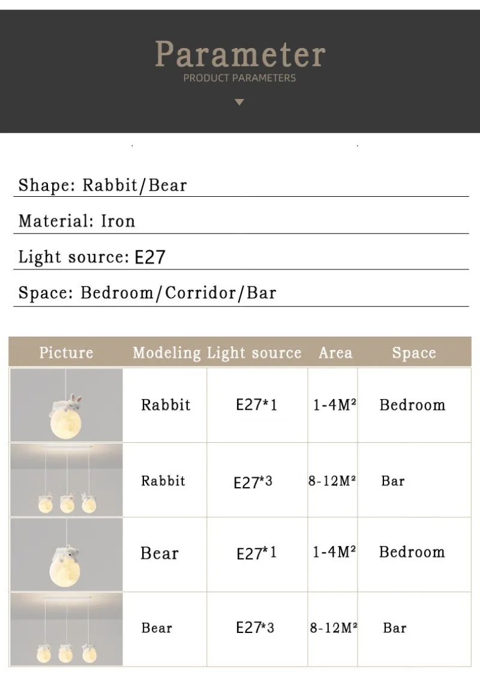
Task: Click the 1-4M² cell in Bear row
Action: (x=334, y=552)
